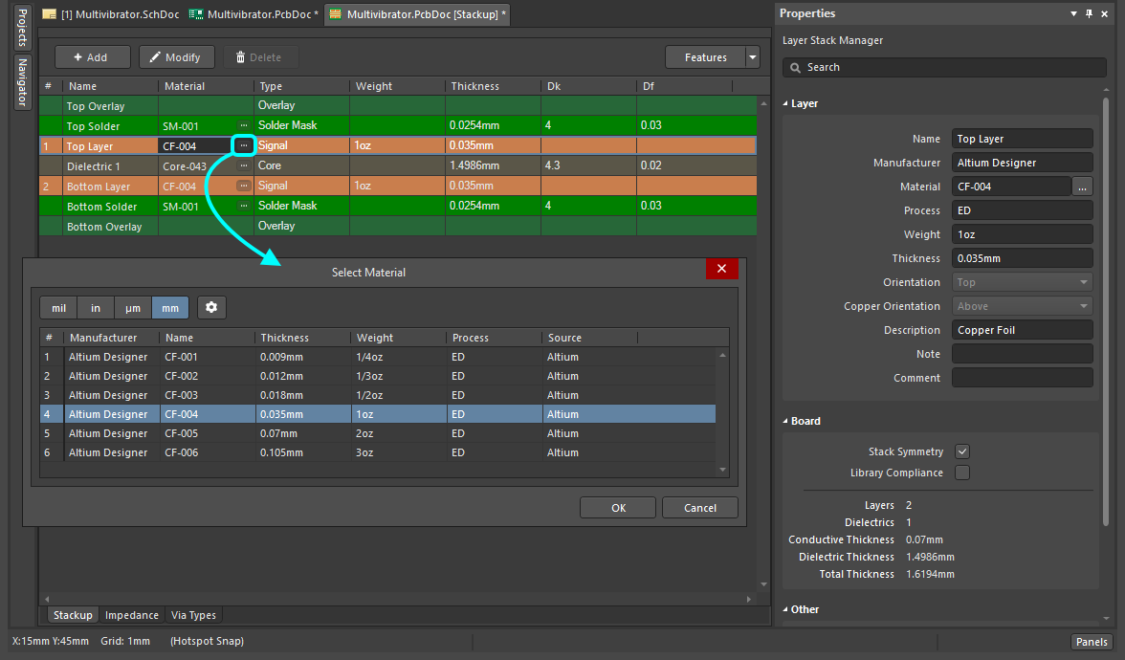Collapse the Layer section in Properties

[x=787, y=103]
